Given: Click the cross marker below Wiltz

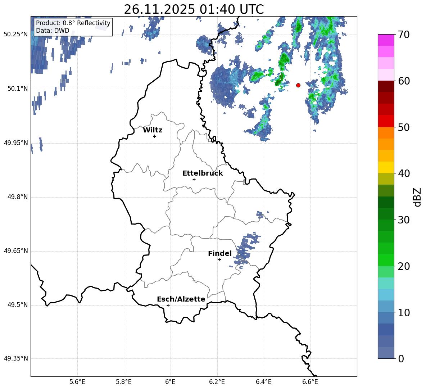Looking at the screenshot, I should tap(155, 136).
